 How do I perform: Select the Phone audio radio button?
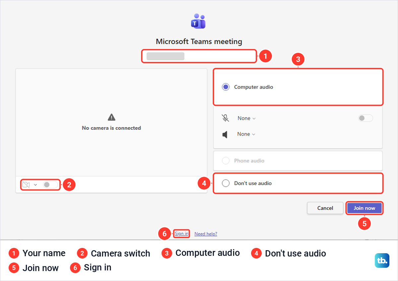tap(226, 161)
